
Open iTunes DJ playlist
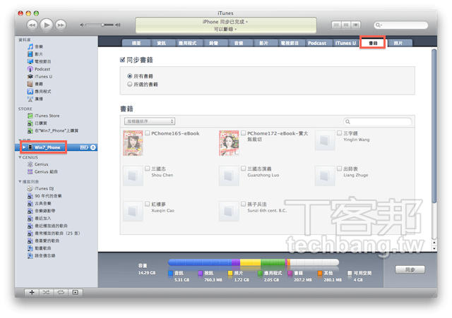[x=40, y=188]
